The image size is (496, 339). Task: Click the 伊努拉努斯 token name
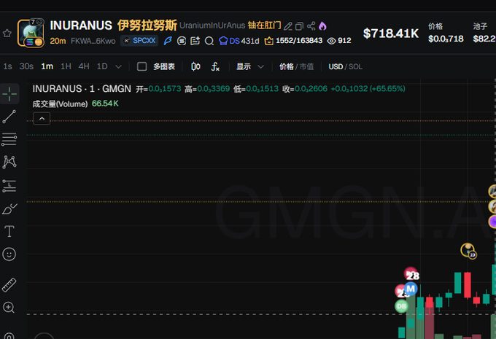(147, 26)
